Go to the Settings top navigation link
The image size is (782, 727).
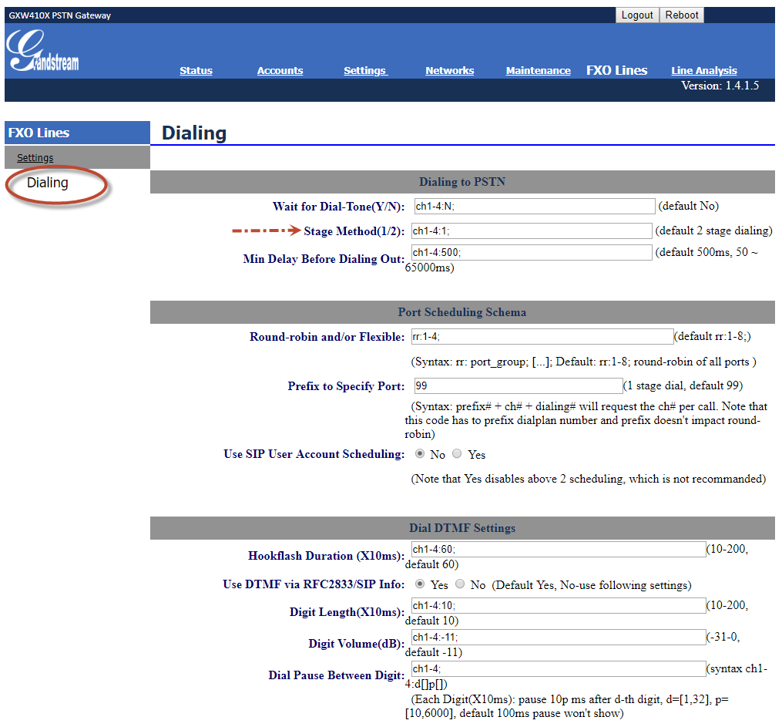(365, 71)
